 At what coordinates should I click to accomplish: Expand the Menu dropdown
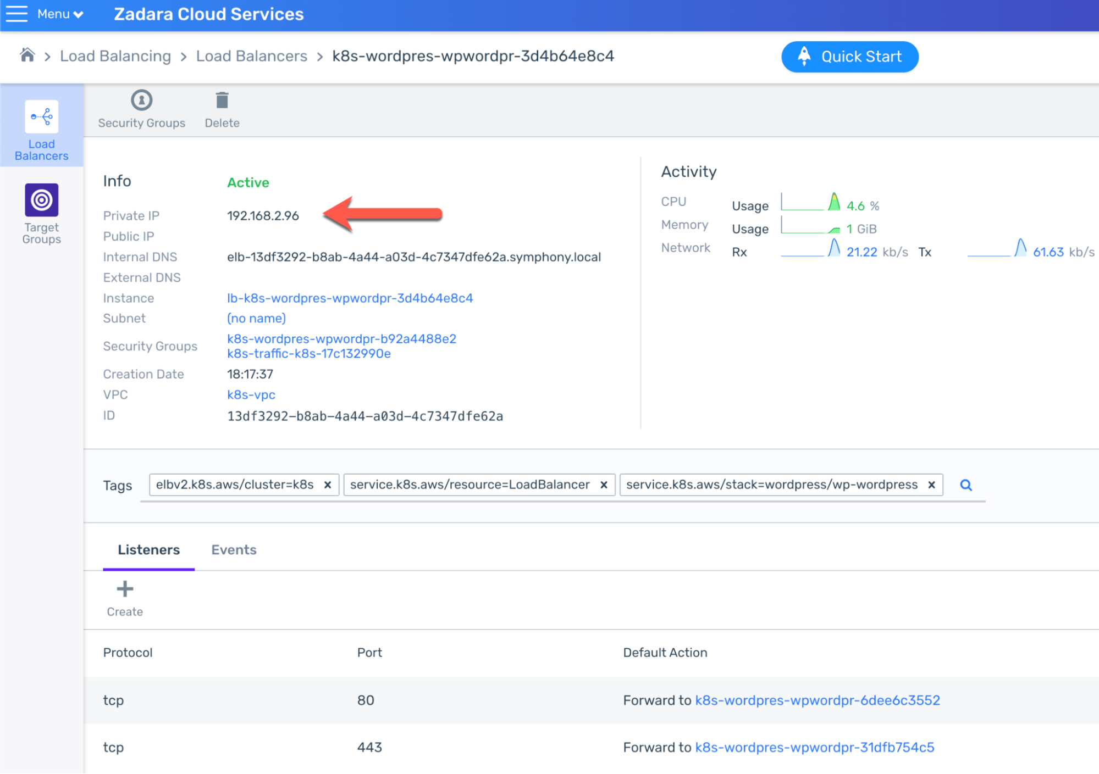(60, 14)
